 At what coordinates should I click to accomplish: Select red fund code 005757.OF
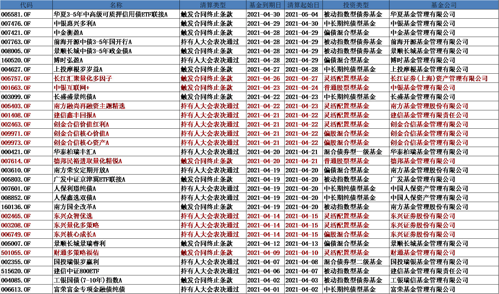point(16,79)
